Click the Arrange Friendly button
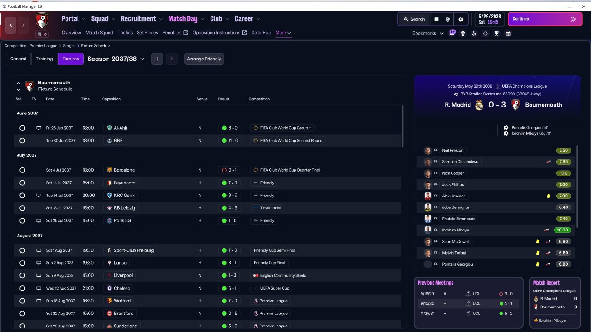591x332 pixels. [x=204, y=59]
